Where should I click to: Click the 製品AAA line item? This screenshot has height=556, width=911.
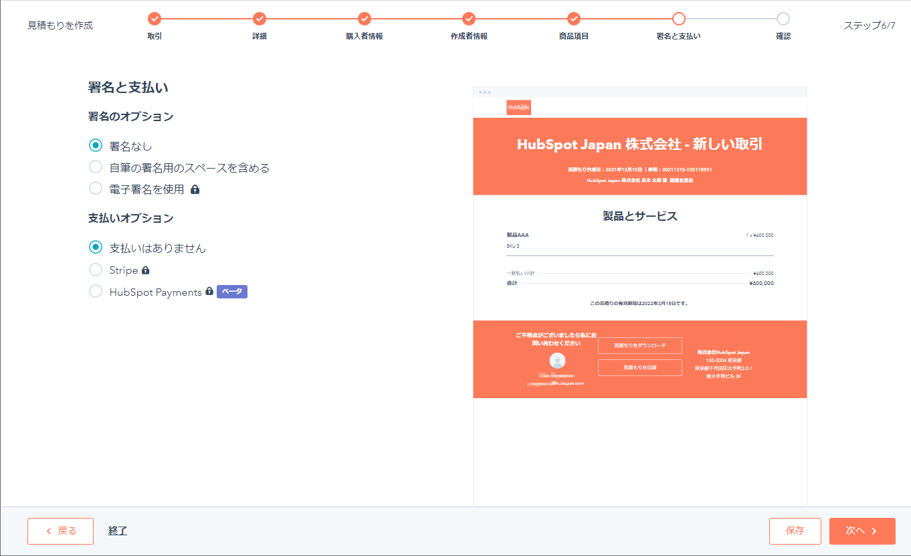[x=518, y=235]
